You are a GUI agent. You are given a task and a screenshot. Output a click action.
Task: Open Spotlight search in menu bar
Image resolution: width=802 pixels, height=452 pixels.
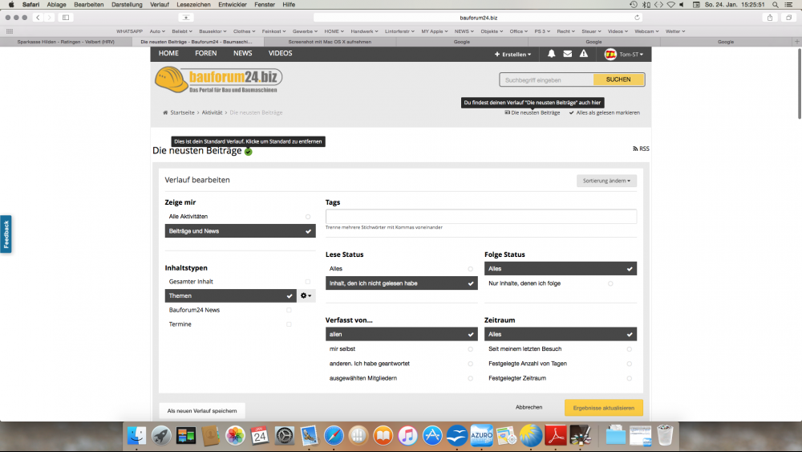[x=776, y=5]
